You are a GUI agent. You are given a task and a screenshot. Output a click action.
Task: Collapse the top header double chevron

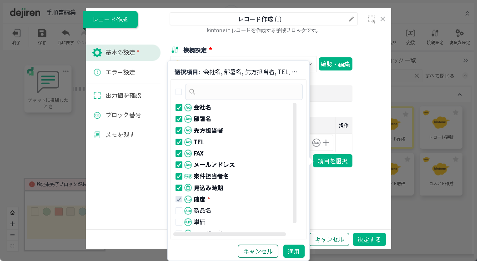tap(467, 14)
